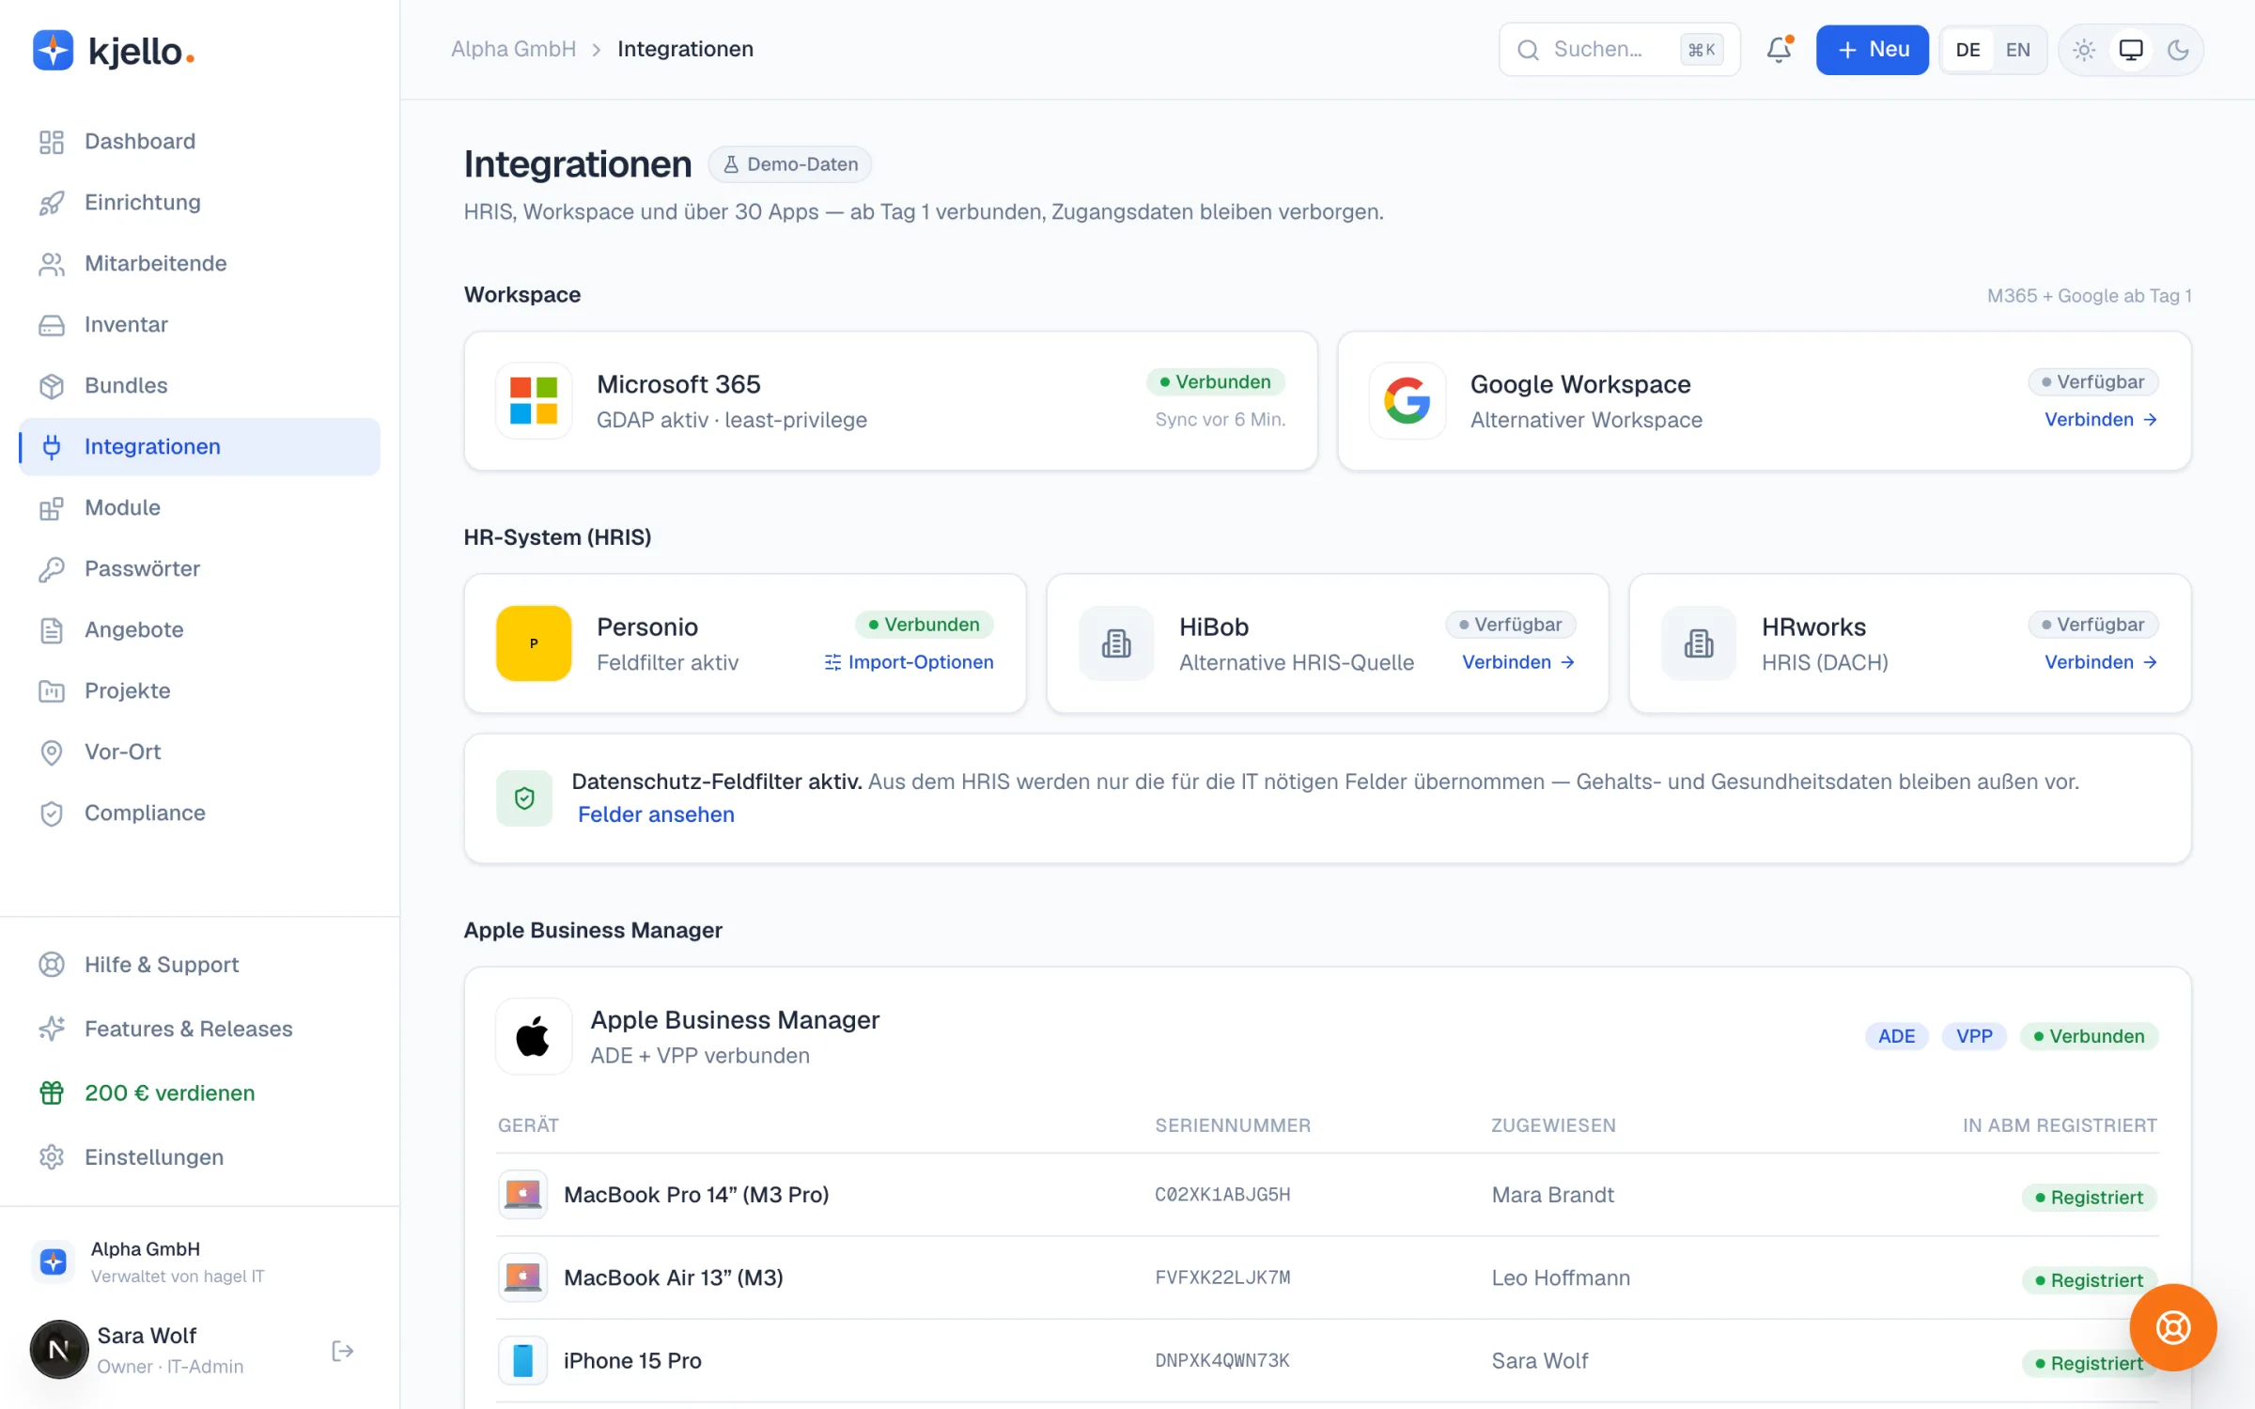This screenshot has height=1409, width=2255.
Task: Click serial number C02XK1ABJG5H
Action: coord(1222,1195)
